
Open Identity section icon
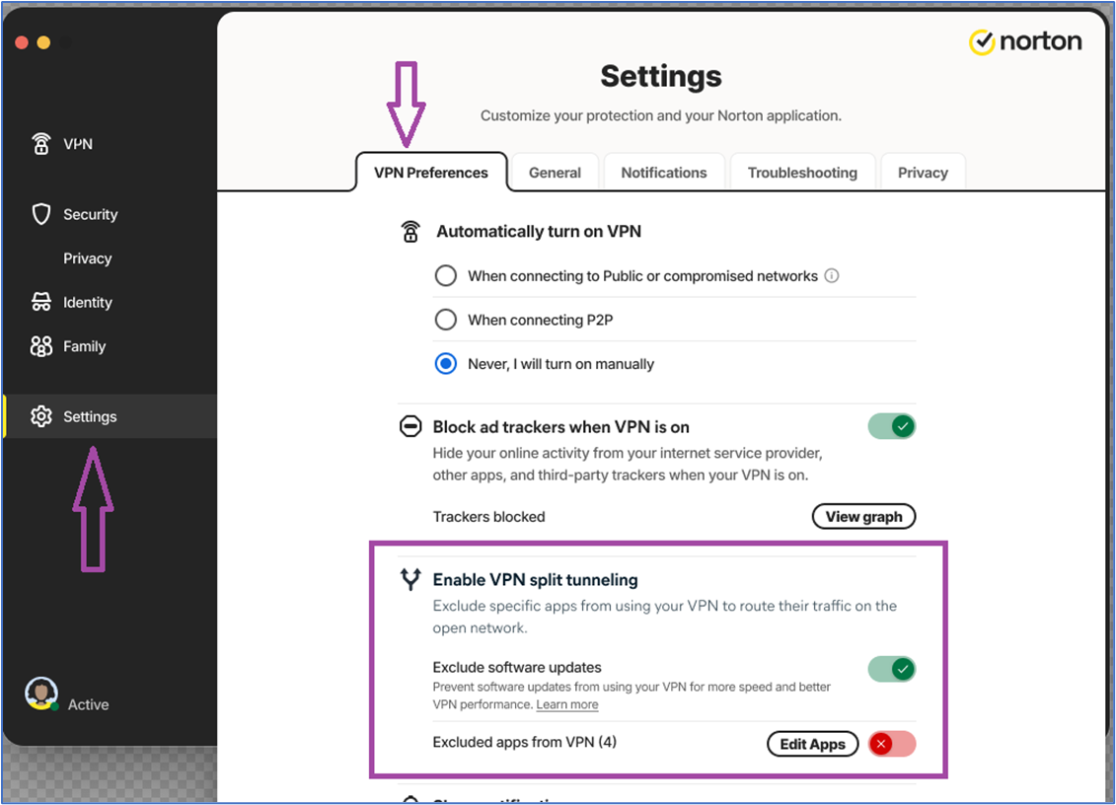point(41,302)
